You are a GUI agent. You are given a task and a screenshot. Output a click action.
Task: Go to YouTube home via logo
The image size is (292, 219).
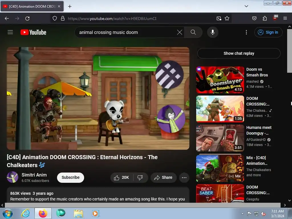click(33, 32)
